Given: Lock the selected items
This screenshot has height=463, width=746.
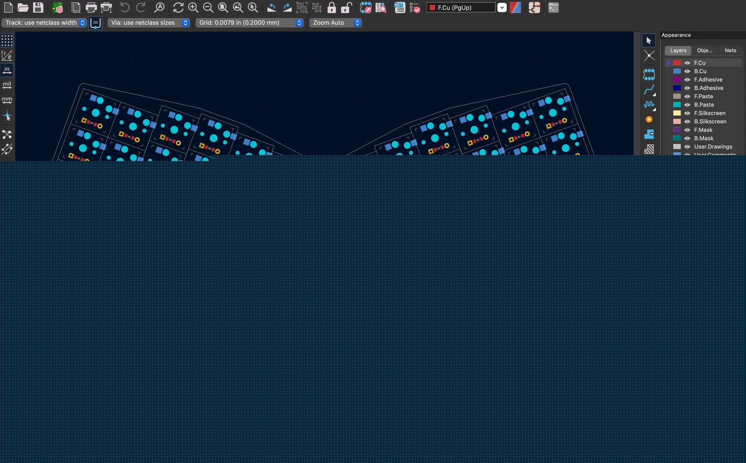Looking at the screenshot, I should point(332,7).
